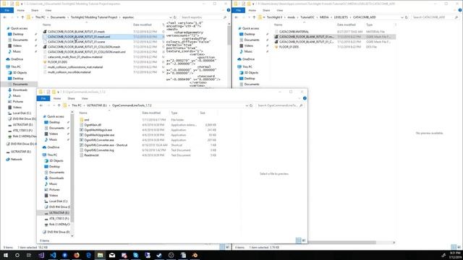Sort by Name column in OgreCommandLineTools window

(x=83, y=113)
